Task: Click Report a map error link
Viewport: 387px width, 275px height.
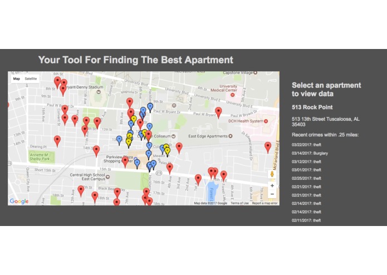Action: [264, 203]
